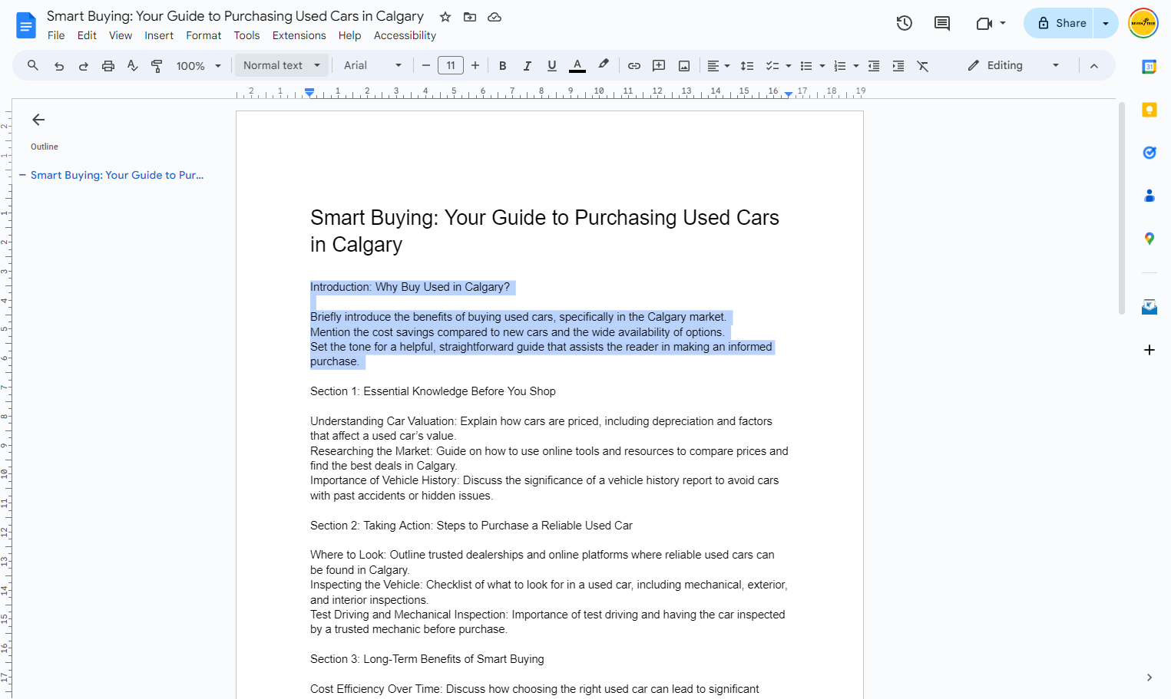Add a comment with toolbar icon

[x=659, y=66]
